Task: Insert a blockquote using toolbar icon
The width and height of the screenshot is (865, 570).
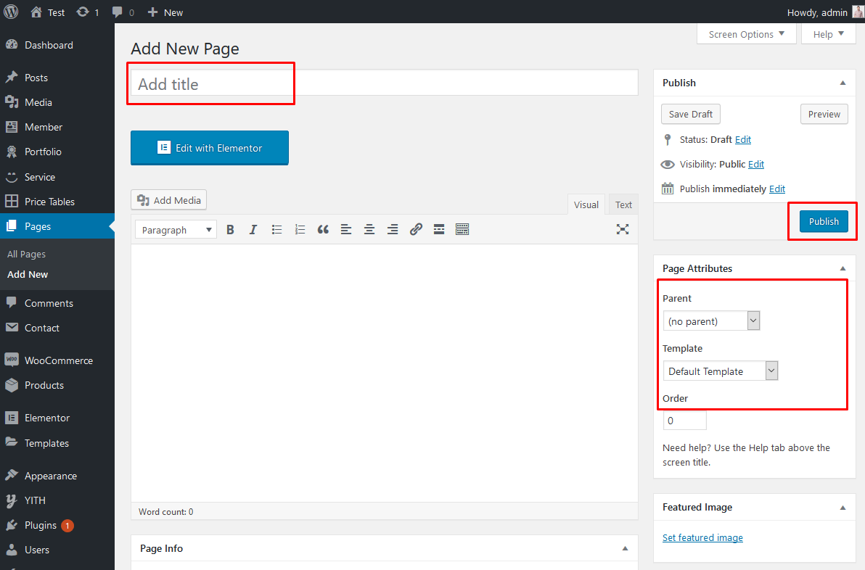Action: (323, 230)
